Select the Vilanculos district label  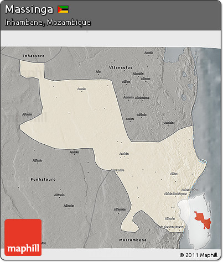click(x=121, y=67)
